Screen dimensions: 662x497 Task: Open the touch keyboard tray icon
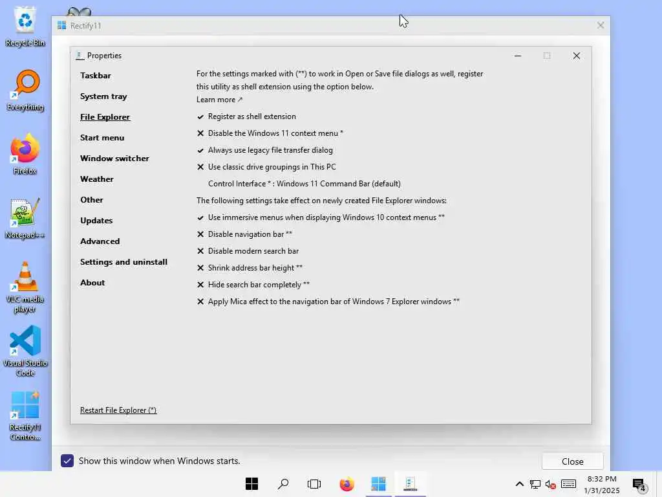(569, 483)
